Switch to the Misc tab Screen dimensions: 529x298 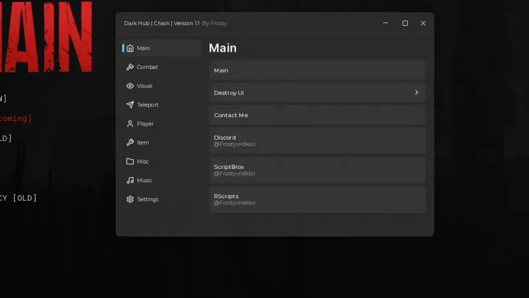(x=143, y=162)
